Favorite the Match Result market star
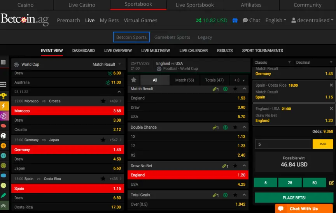 (235, 89)
